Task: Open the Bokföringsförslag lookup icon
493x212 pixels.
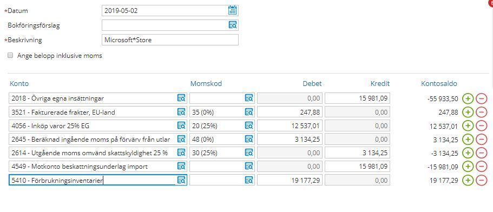Action: click(232, 25)
